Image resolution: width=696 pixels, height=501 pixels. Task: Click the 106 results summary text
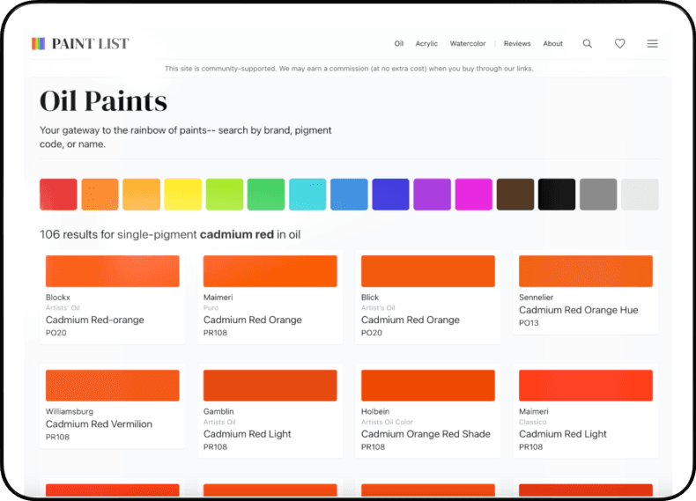click(x=170, y=234)
